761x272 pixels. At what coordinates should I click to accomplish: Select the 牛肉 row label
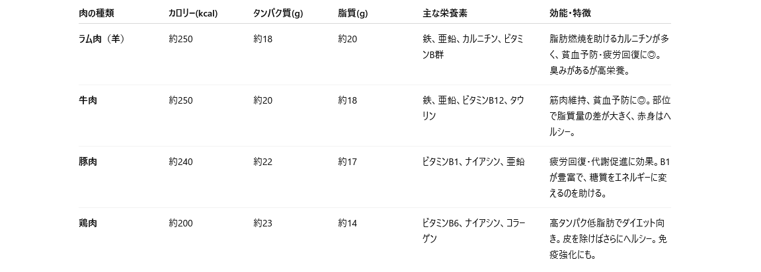click(88, 100)
